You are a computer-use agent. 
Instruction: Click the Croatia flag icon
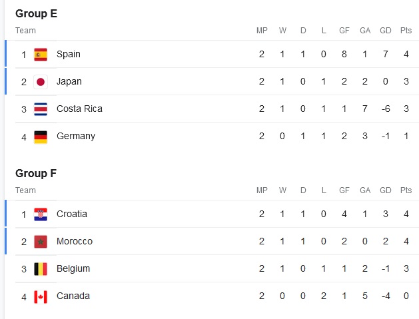coord(41,214)
